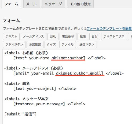
Task: Insert a ファイル upload tag
Action: tap(68, 45)
